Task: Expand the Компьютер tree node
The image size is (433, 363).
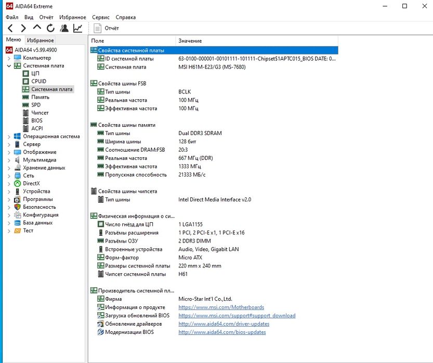Action: point(9,58)
